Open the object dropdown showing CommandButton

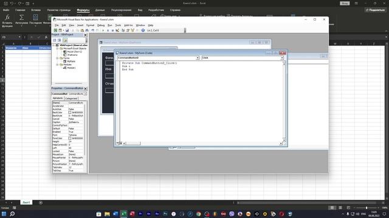[x=198, y=58]
